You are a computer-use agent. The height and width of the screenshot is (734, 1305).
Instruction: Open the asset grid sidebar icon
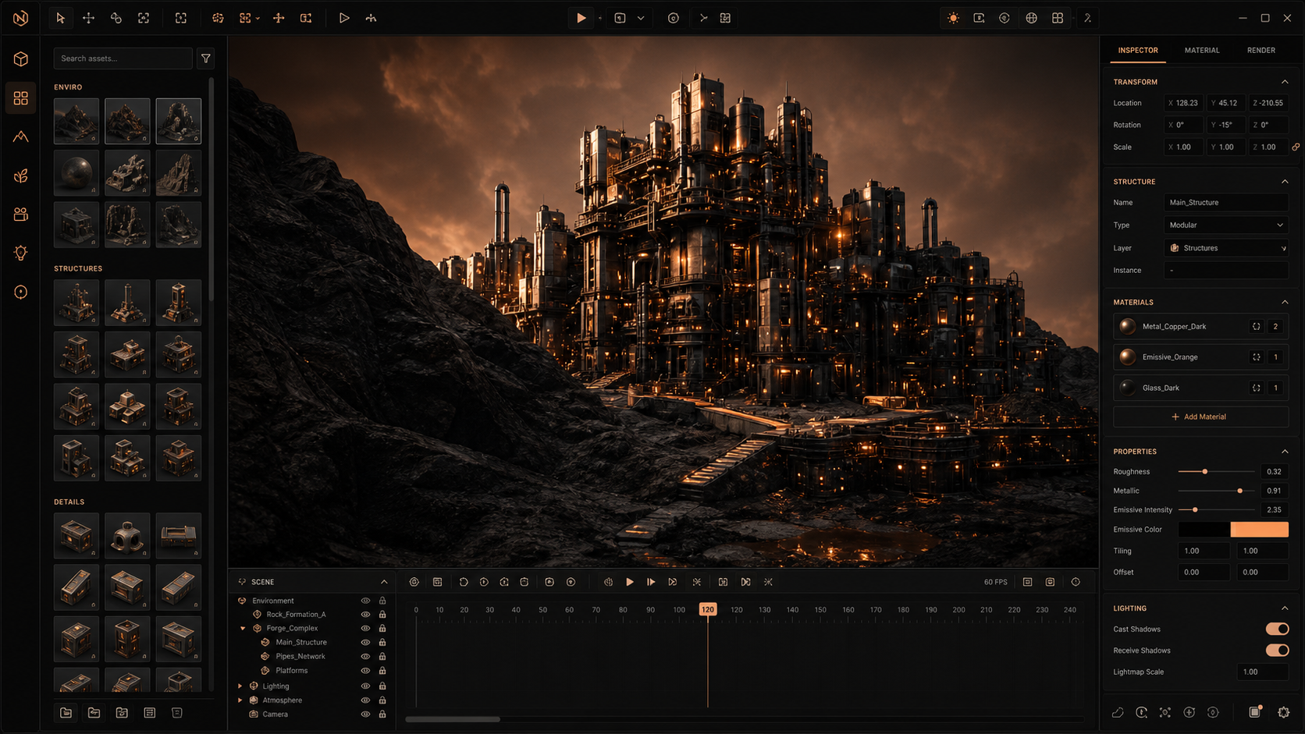tap(21, 98)
